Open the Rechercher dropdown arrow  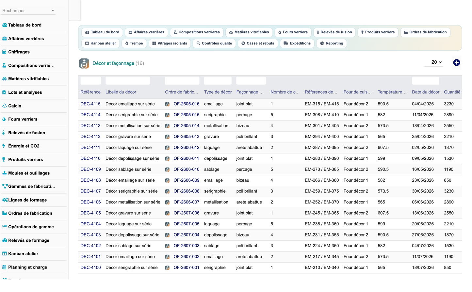click(x=53, y=11)
